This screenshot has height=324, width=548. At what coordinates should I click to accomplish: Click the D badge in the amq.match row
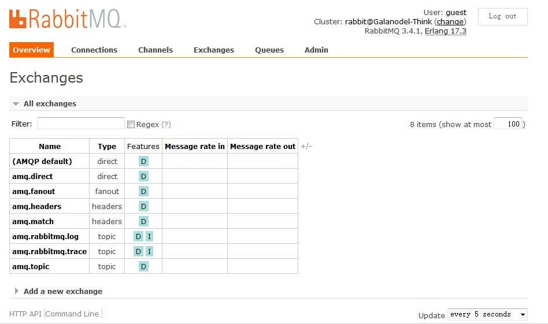point(143,221)
